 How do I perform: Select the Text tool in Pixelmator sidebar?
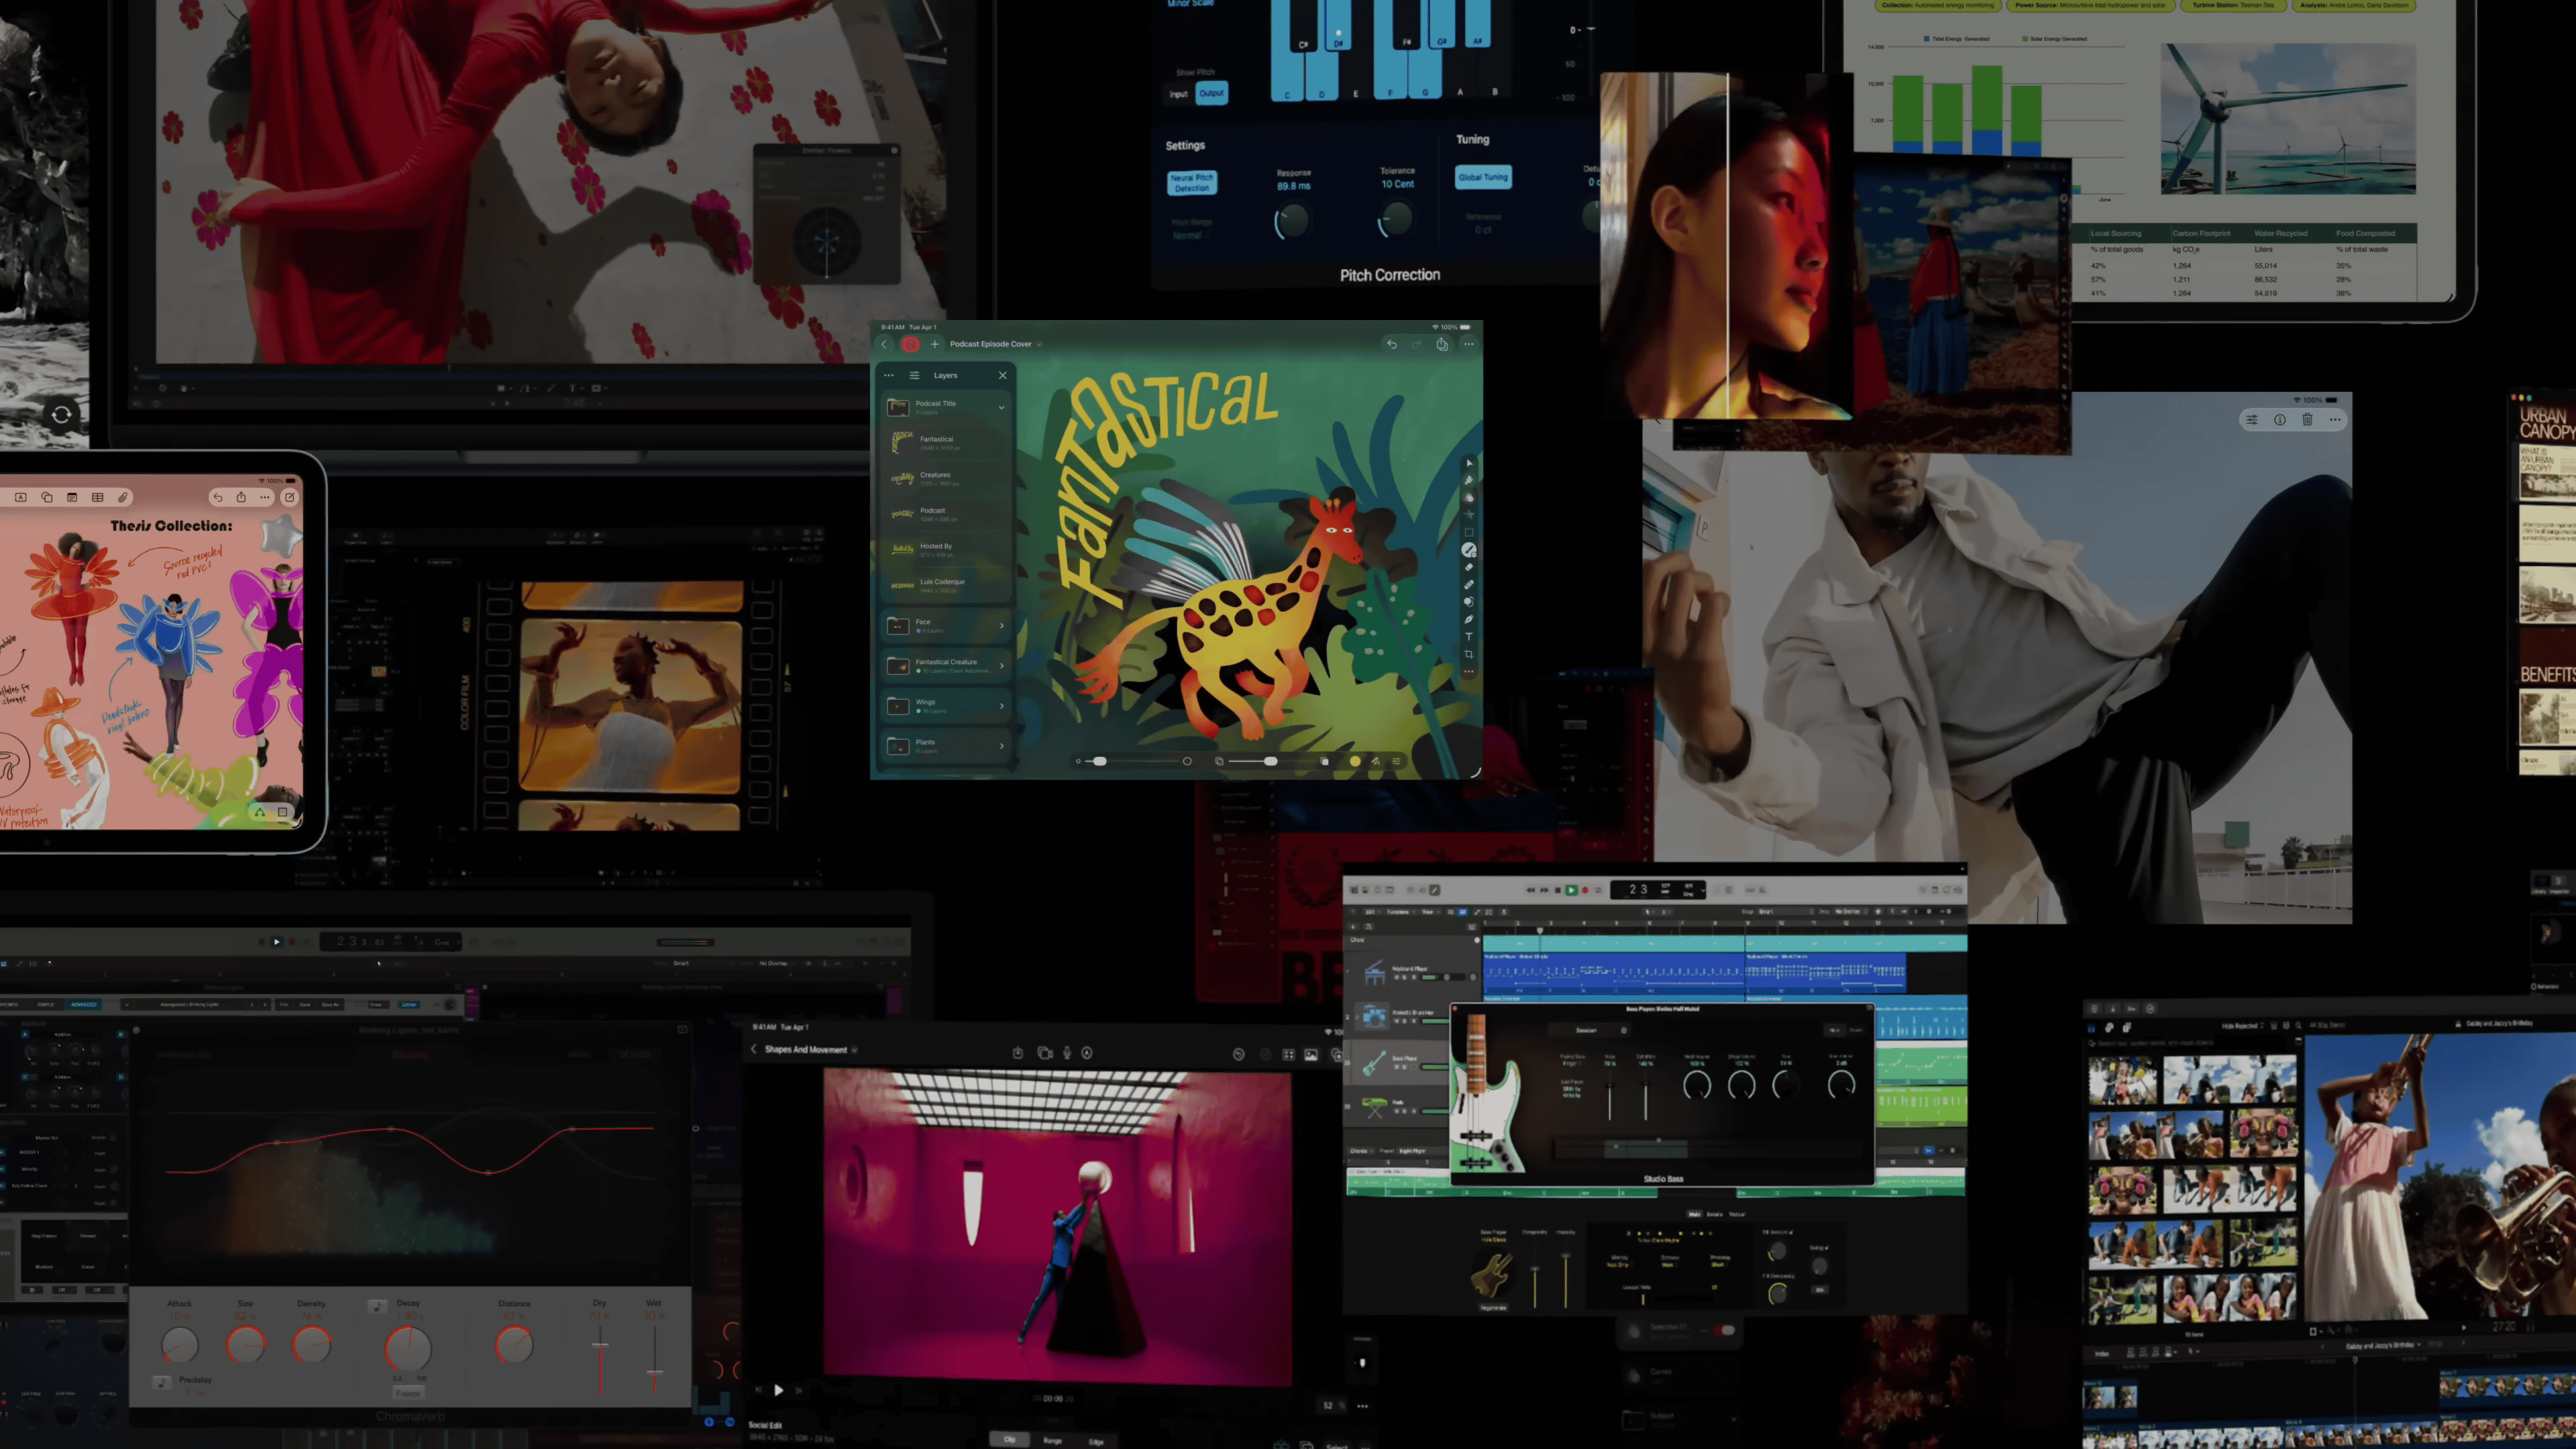1469,637
